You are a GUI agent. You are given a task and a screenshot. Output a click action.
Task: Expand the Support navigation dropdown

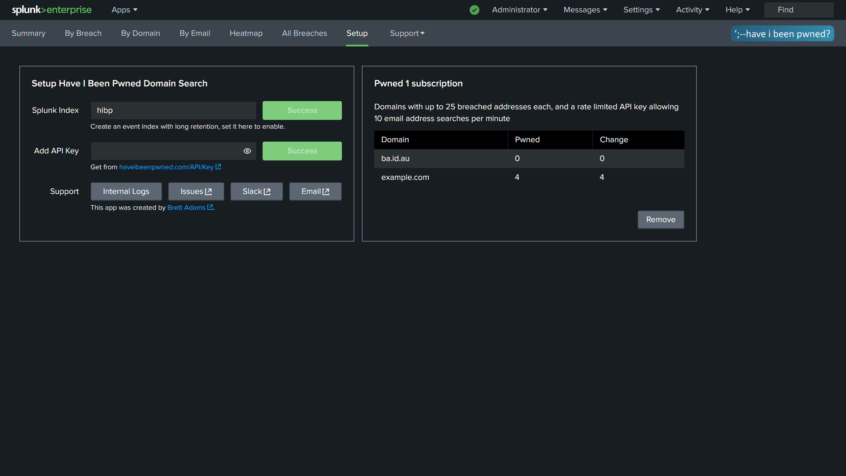(407, 33)
